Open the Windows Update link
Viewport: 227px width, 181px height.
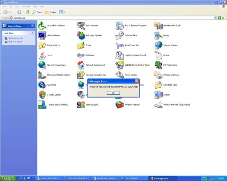pos(16,38)
